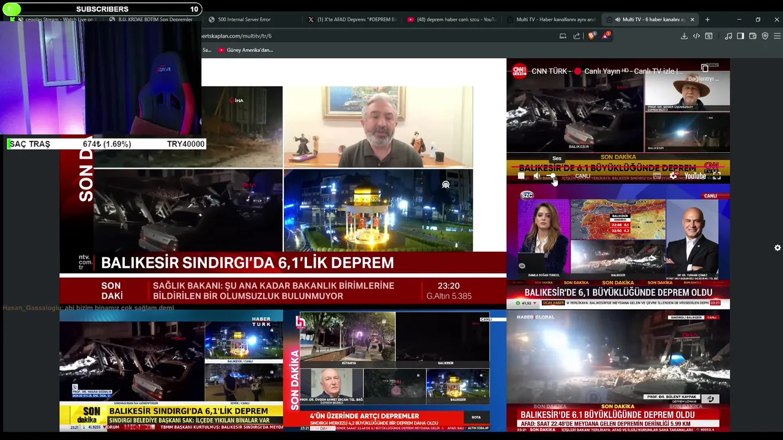783x440 pixels.
Task: Open the Brave Wallet icon
Action: [x=752, y=36]
